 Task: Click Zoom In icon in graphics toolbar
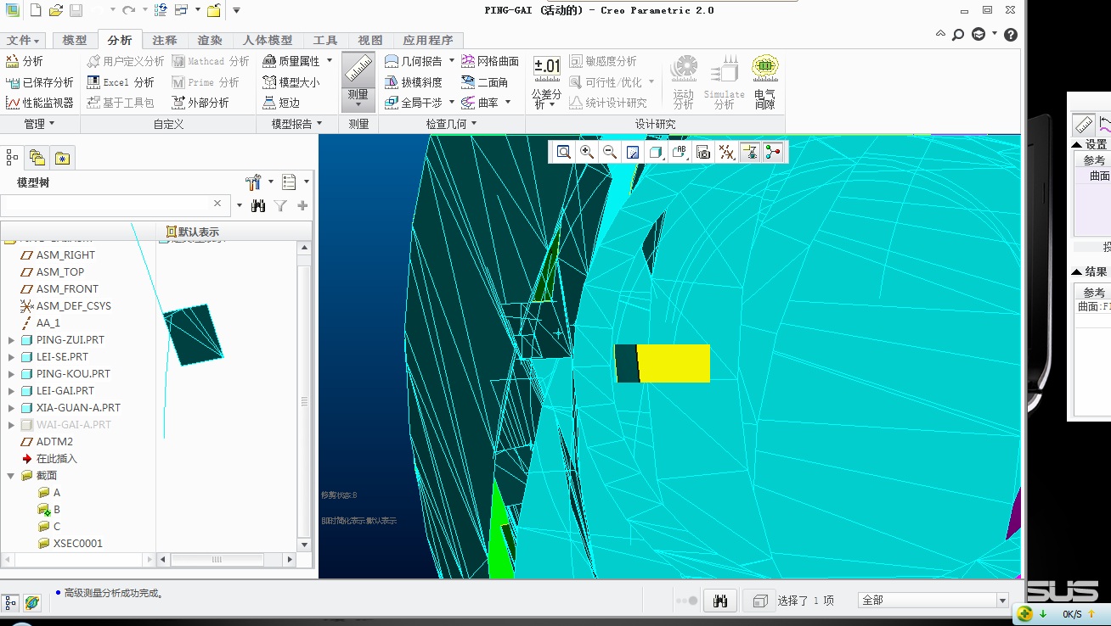pyautogui.click(x=586, y=152)
